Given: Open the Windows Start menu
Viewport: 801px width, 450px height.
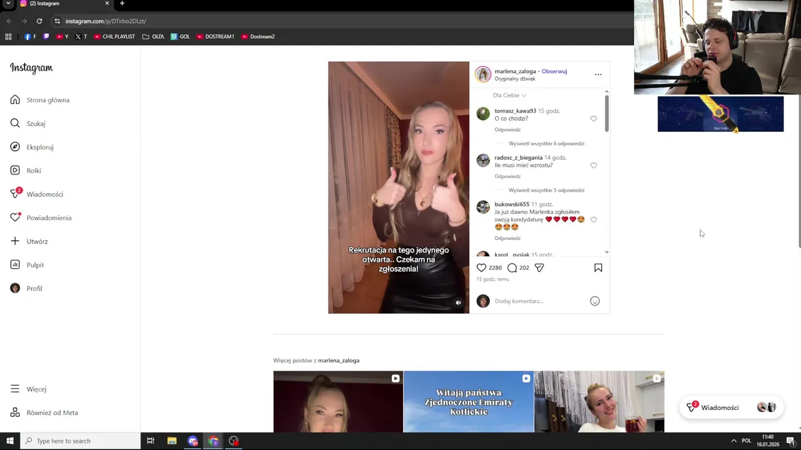Looking at the screenshot, I should (x=9, y=441).
